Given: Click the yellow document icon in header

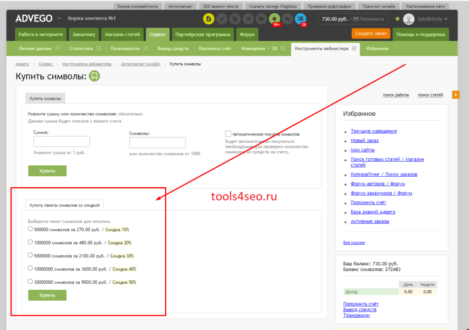Looking at the screenshot, I should (x=208, y=19).
